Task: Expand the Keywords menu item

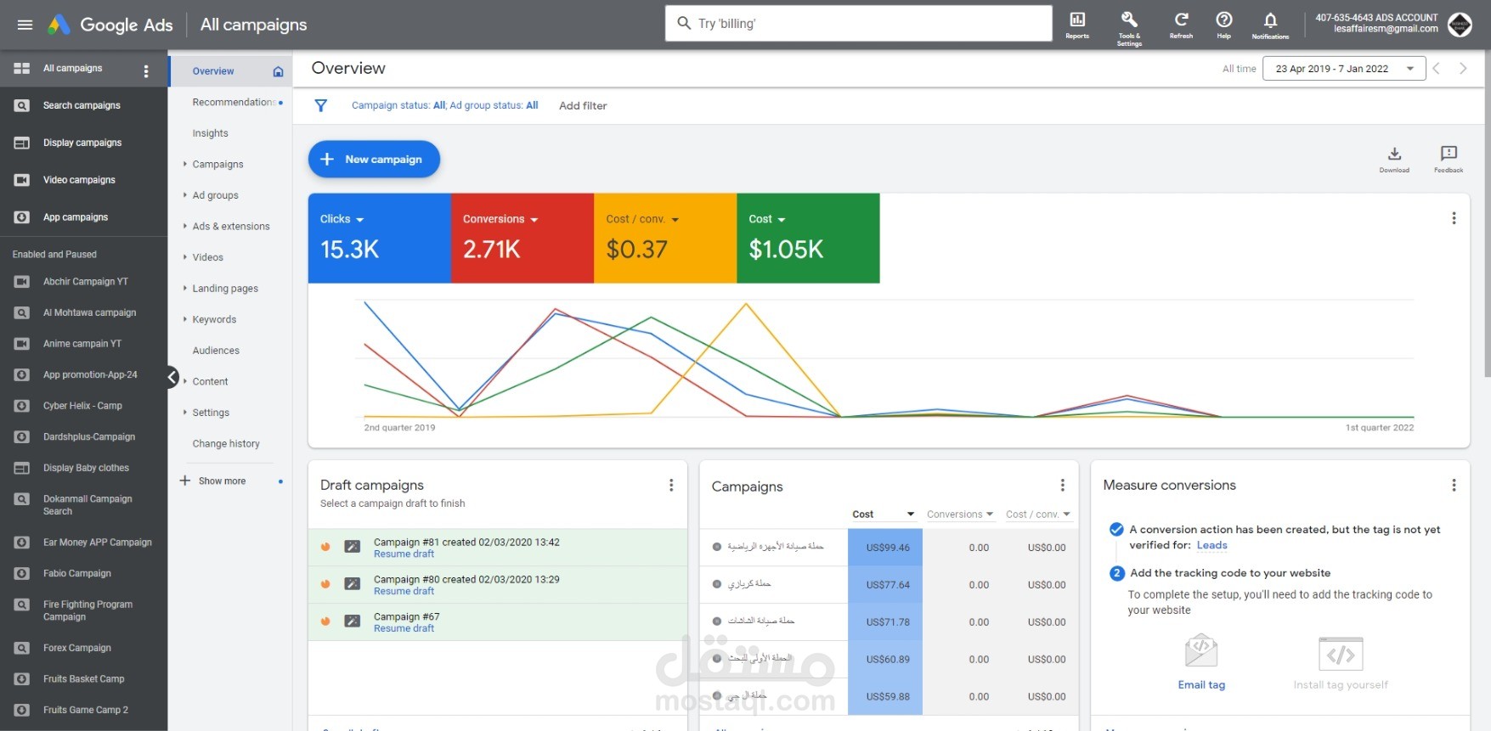Action: coord(214,319)
